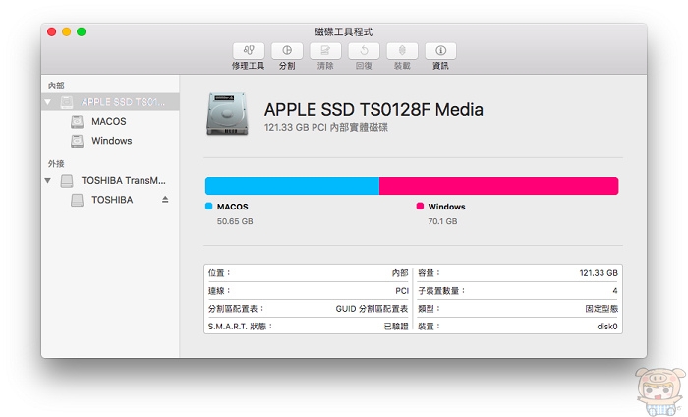Click the Erase (清除) toolbar button
The width and height of the screenshot is (688, 417).
tap(325, 51)
